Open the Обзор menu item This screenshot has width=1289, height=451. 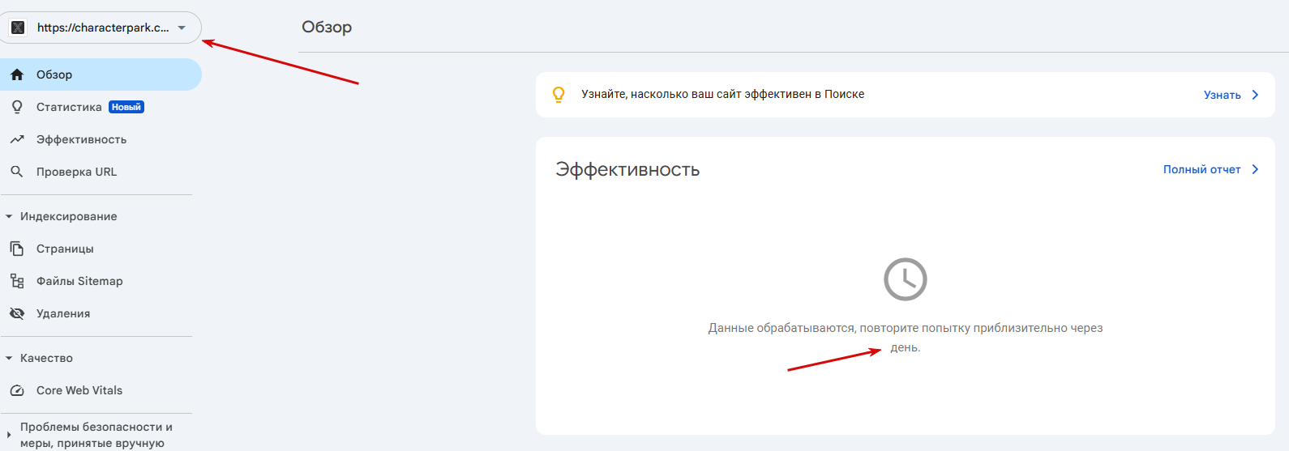(101, 74)
